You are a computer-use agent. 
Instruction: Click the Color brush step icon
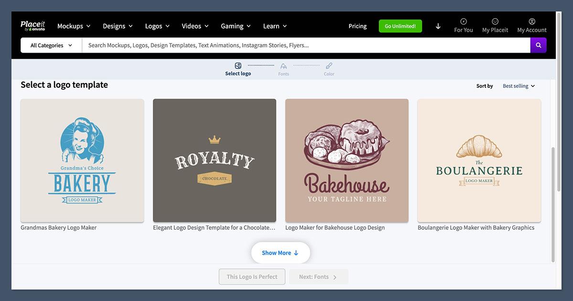[329, 66]
